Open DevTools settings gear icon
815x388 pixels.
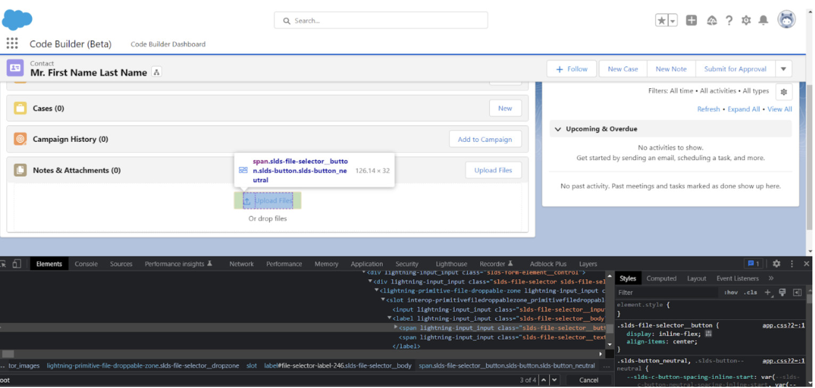[x=776, y=264]
